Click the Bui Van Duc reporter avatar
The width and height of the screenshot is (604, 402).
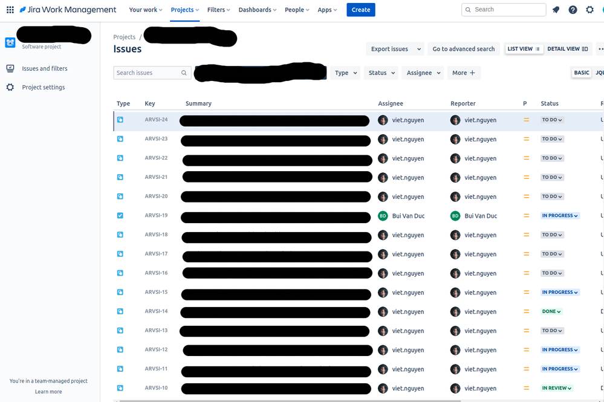[455, 216]
